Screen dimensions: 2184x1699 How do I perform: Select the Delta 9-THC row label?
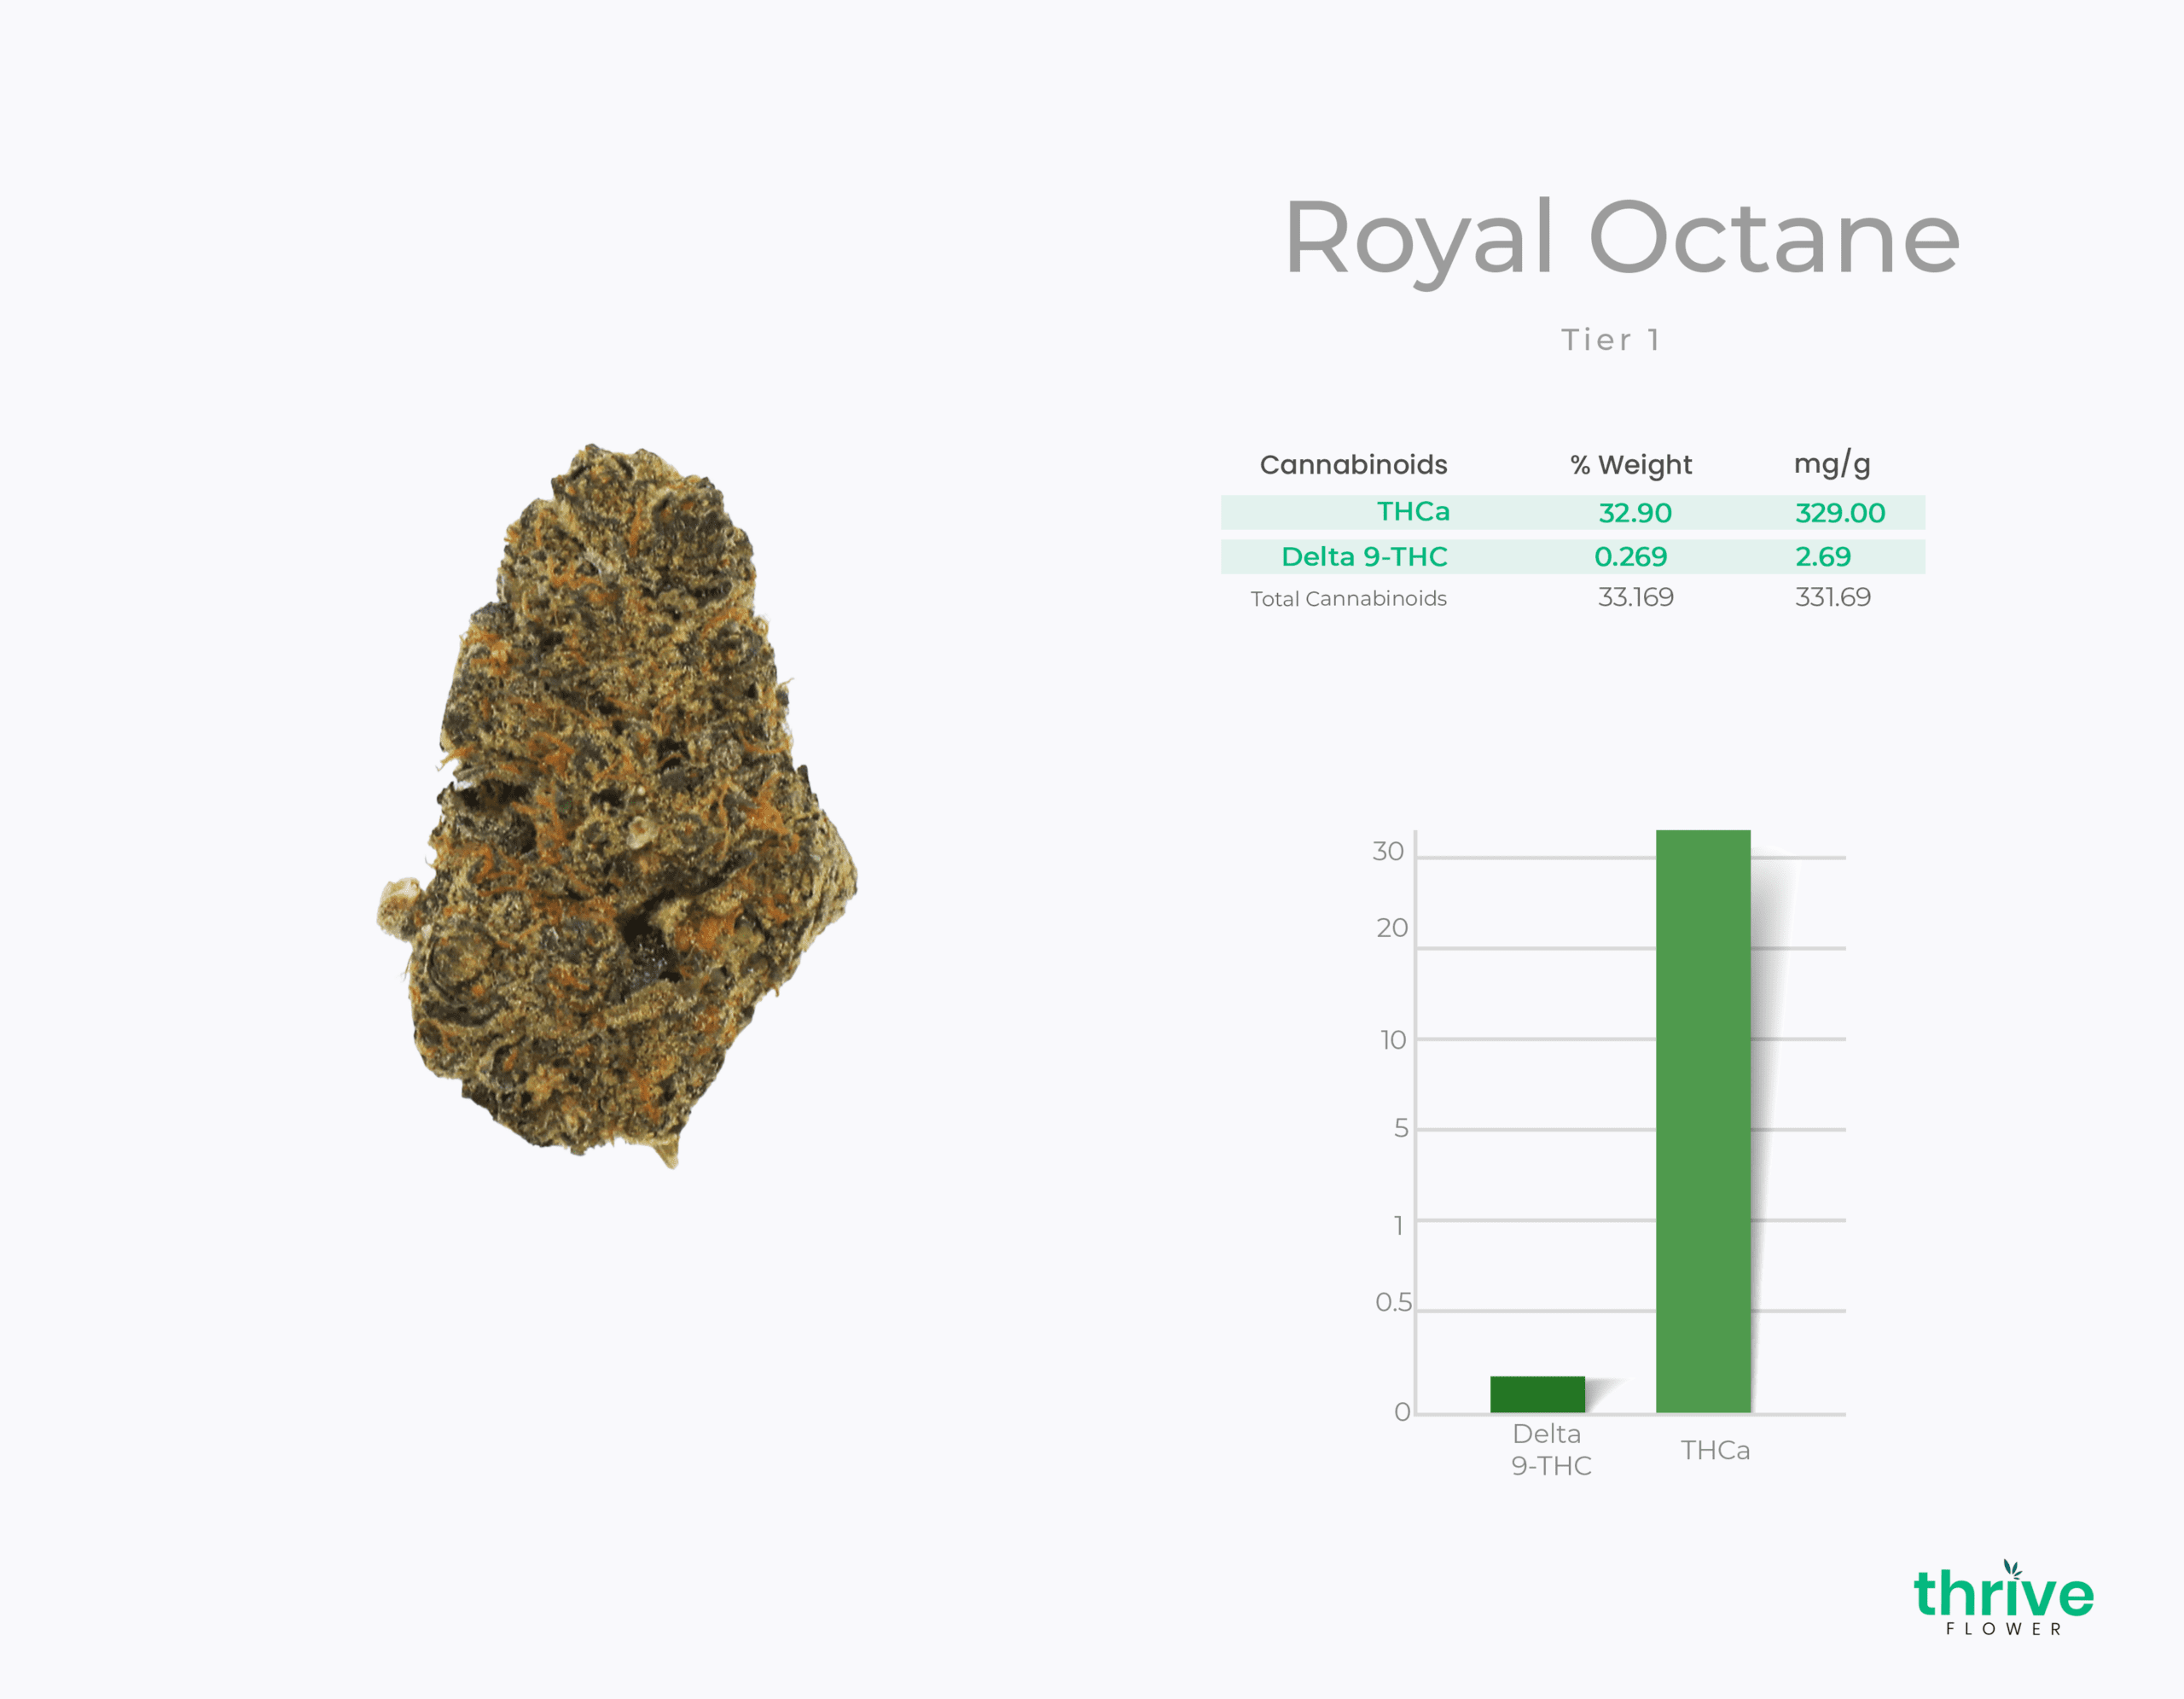1364,557
